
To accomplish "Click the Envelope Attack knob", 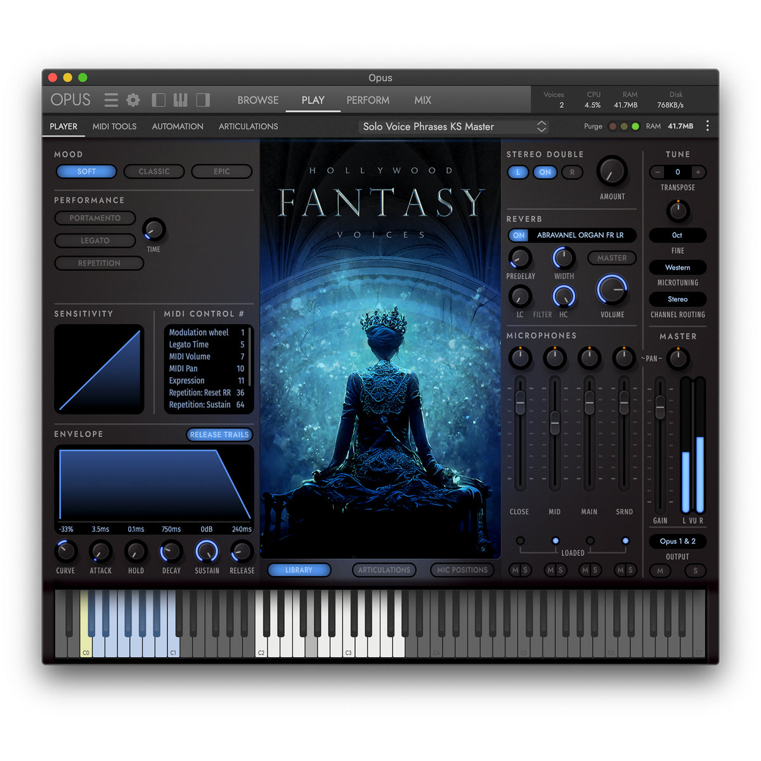I will tap(100, 552).
